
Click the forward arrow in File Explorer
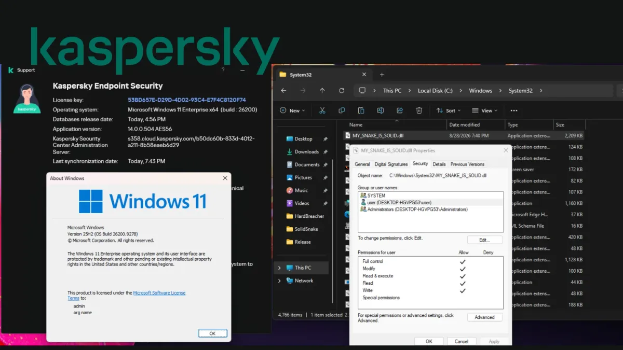click(x=303, y=90)
